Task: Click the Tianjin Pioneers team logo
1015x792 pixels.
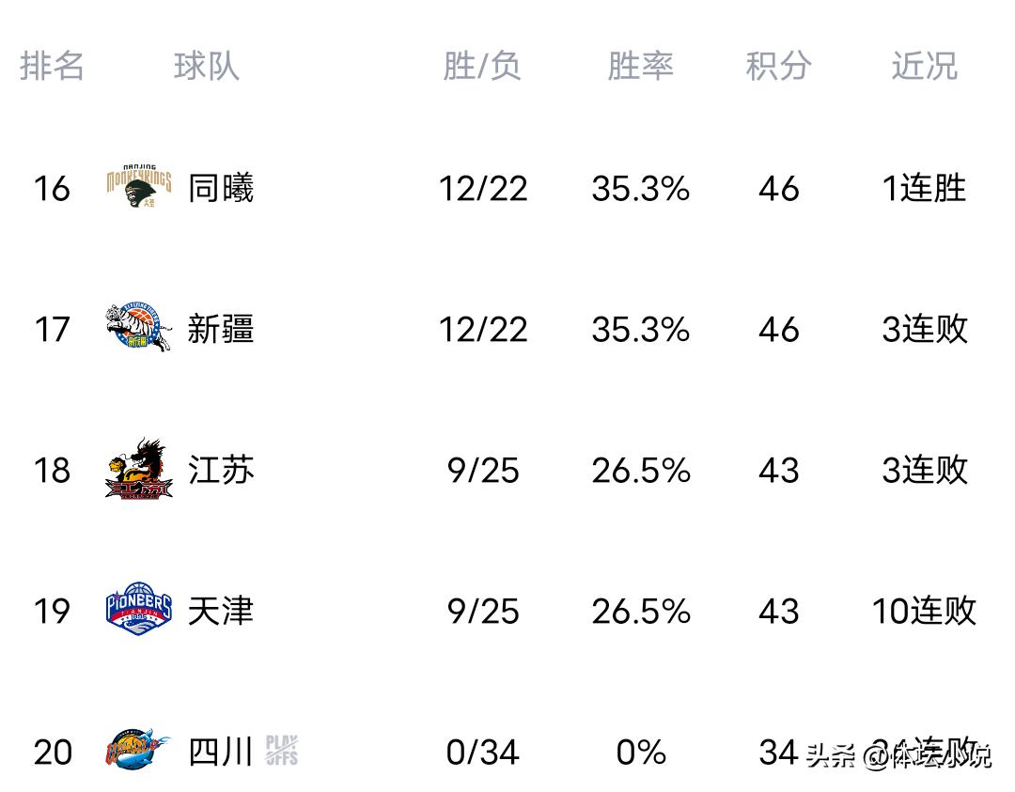Action: click(139, 609)
